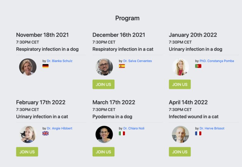
Task: View Dr. Chiara Noli's profile link
Action: coord(134,128)
